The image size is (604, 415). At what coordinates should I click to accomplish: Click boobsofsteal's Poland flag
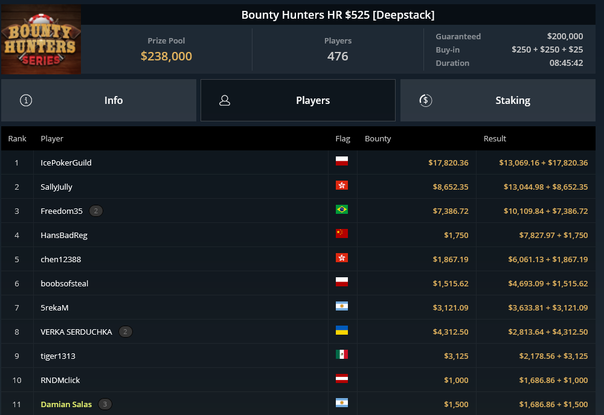[x=342, y=281]
